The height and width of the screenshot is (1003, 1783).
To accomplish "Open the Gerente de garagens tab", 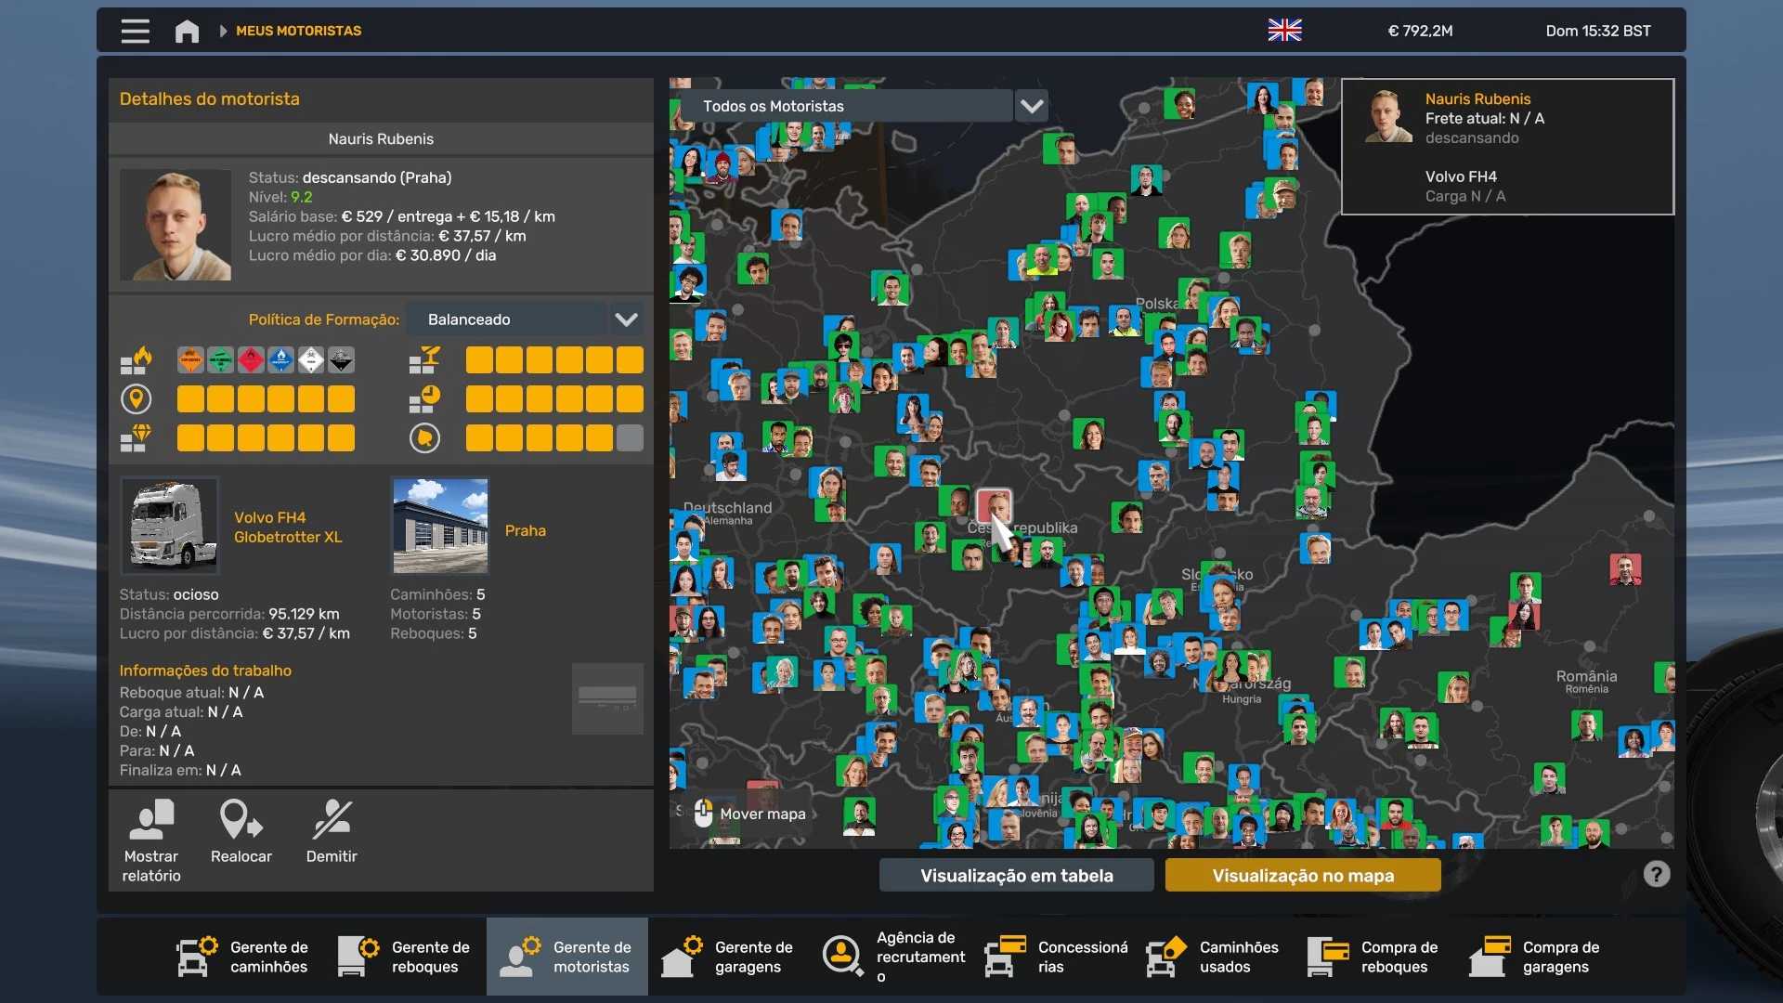I will (729, 957).
